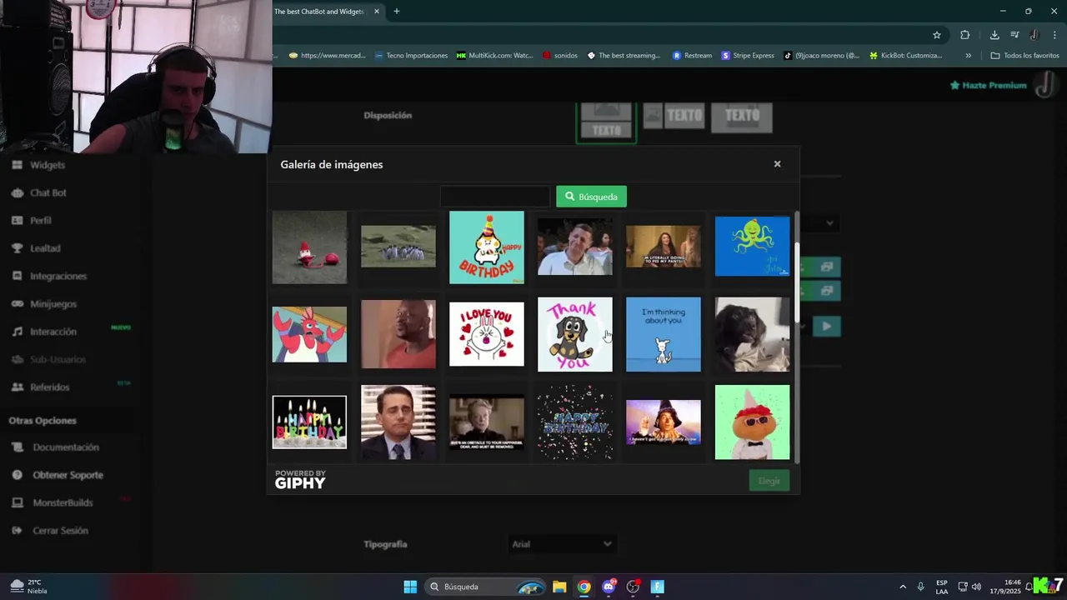This screenshot has height=600, width=1067.
Task: Open File Explorer from the taskbar
Action: coord(559,587)
